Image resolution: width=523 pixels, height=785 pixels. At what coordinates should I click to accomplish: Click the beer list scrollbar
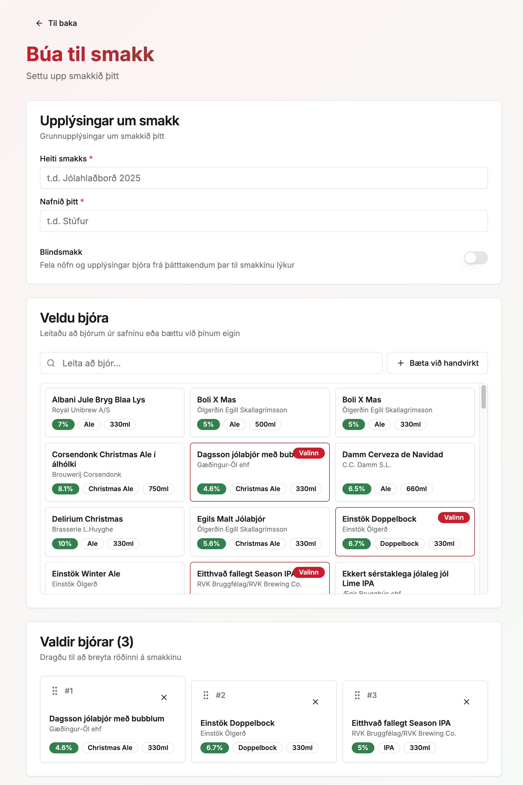click(484, 407)
